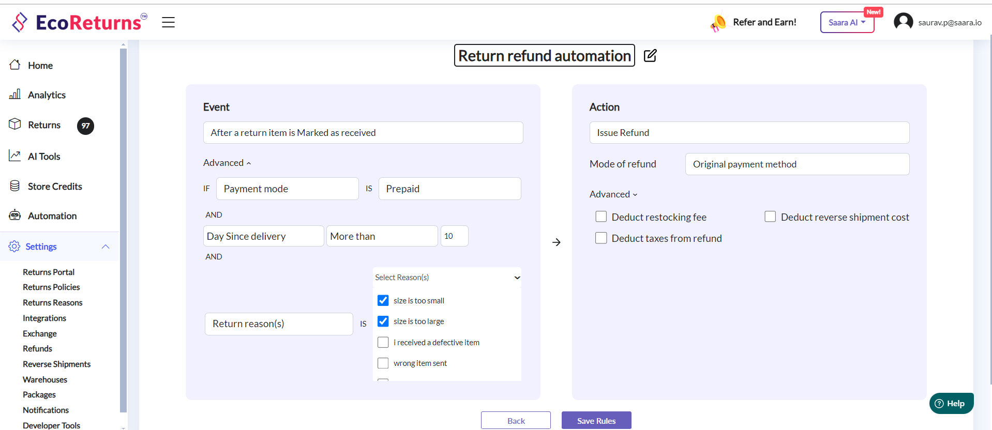The height and width of the screenshot is (430, 992).
Task: Enable Deduct restocking fee checkbox
Action: [601, 217]
